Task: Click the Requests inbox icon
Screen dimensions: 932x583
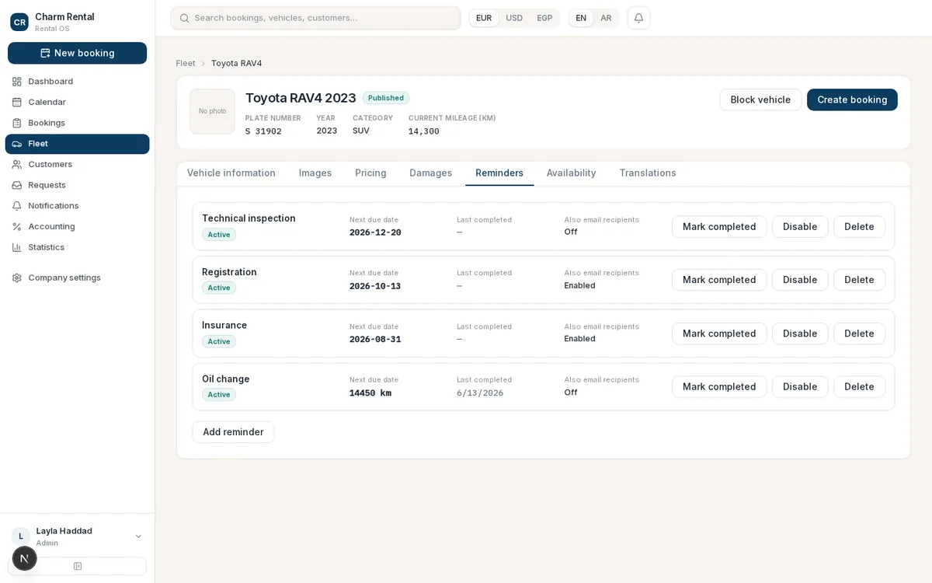Action: pos(17,185)
